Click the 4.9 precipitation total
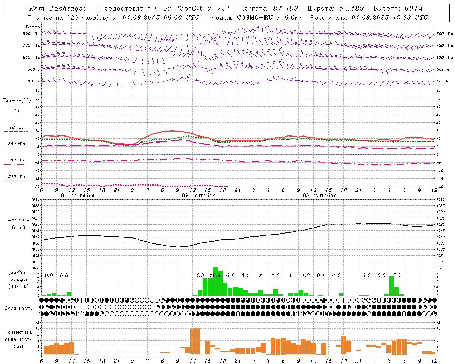 [x=200, y=275]
